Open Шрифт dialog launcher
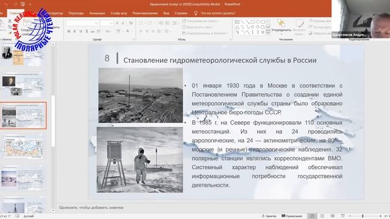Image resolution: width=390 pixels, height=219 pixels. [x=134, y=39]
